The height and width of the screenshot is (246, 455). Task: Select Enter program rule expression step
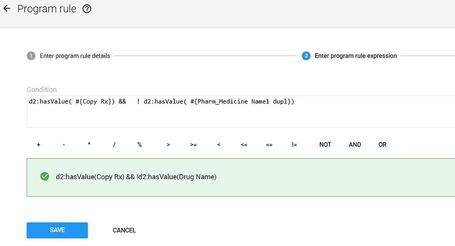[356, 56]
